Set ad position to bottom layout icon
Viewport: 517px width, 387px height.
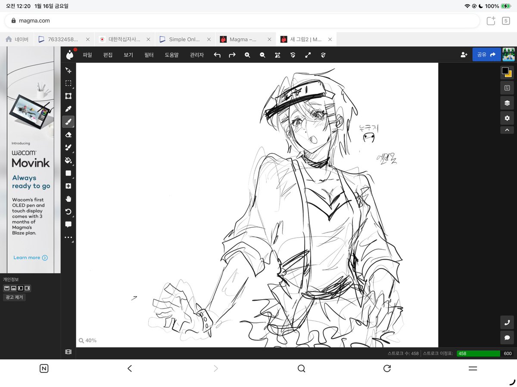pyautogui.click(x=13, y=288)
